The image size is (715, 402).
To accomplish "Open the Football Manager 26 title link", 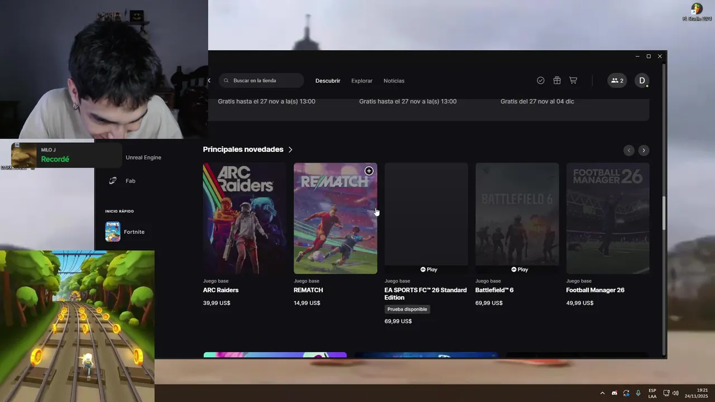I will tap(595, 290).
